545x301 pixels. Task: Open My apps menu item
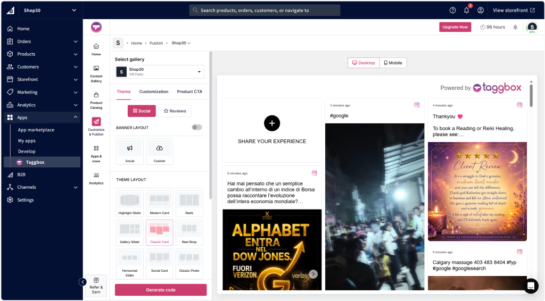[27, 140]
